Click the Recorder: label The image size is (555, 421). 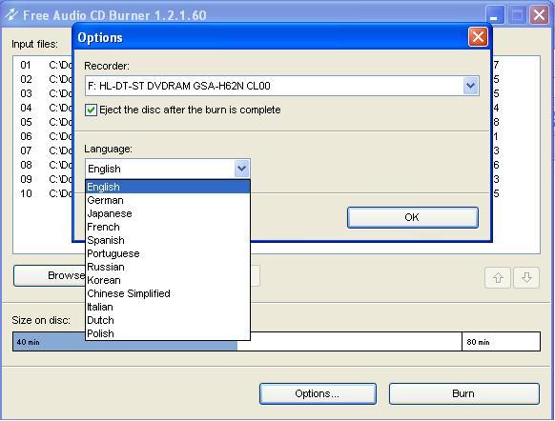[x=107, y=66]
